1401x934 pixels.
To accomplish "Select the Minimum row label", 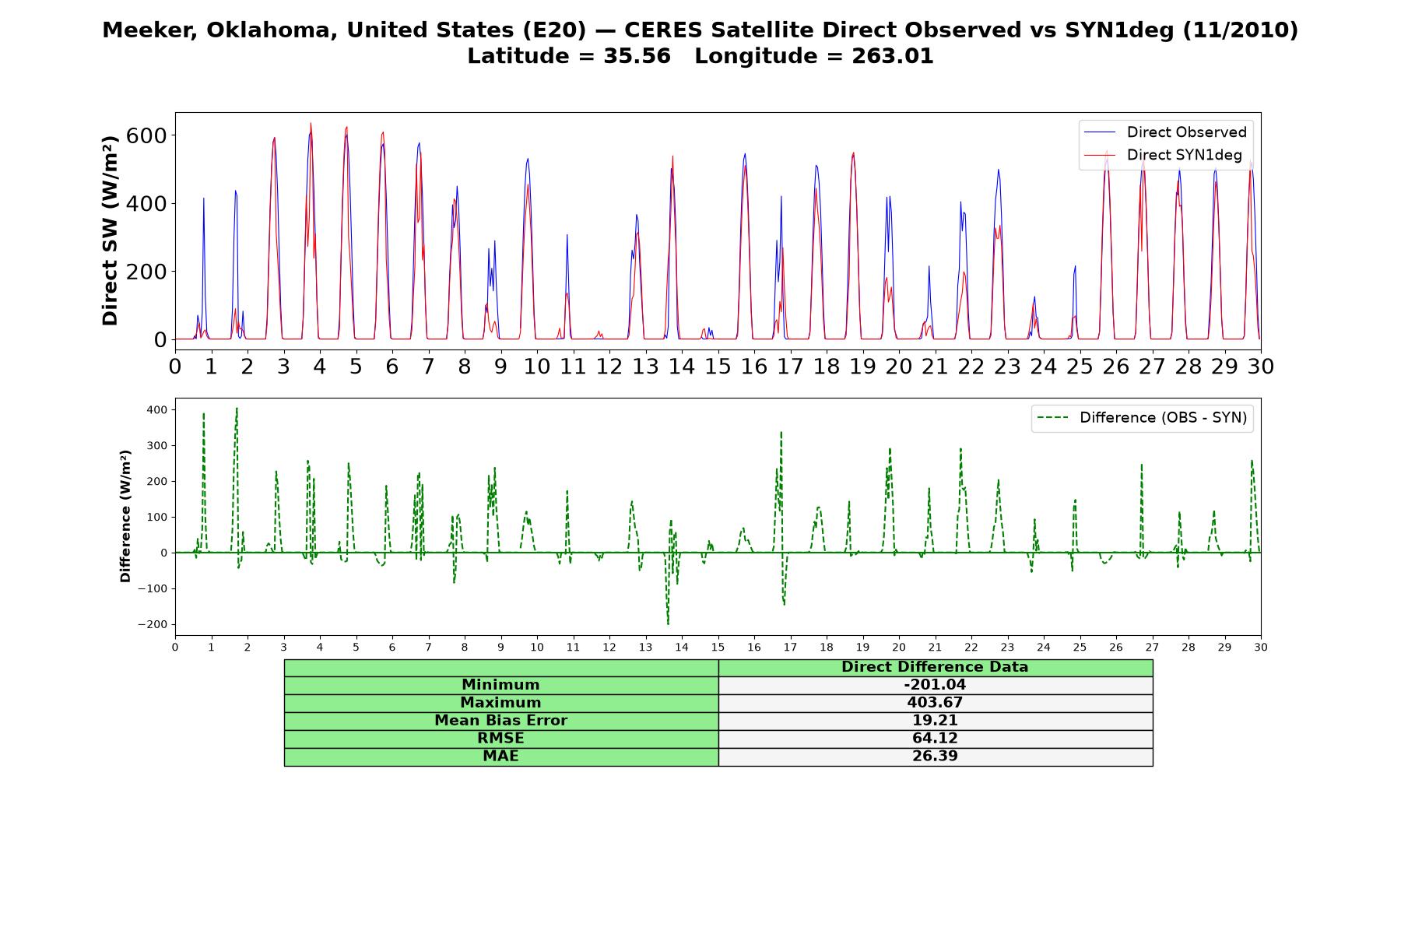I will pos(501,685).
